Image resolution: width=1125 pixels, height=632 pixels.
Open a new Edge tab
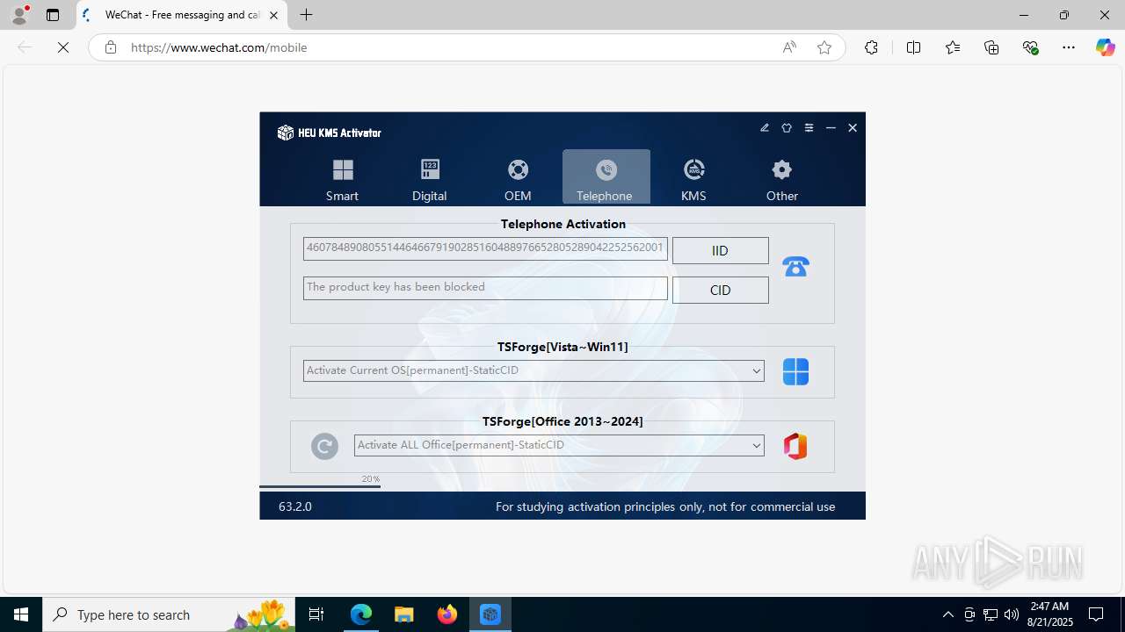tap(306, 15)
